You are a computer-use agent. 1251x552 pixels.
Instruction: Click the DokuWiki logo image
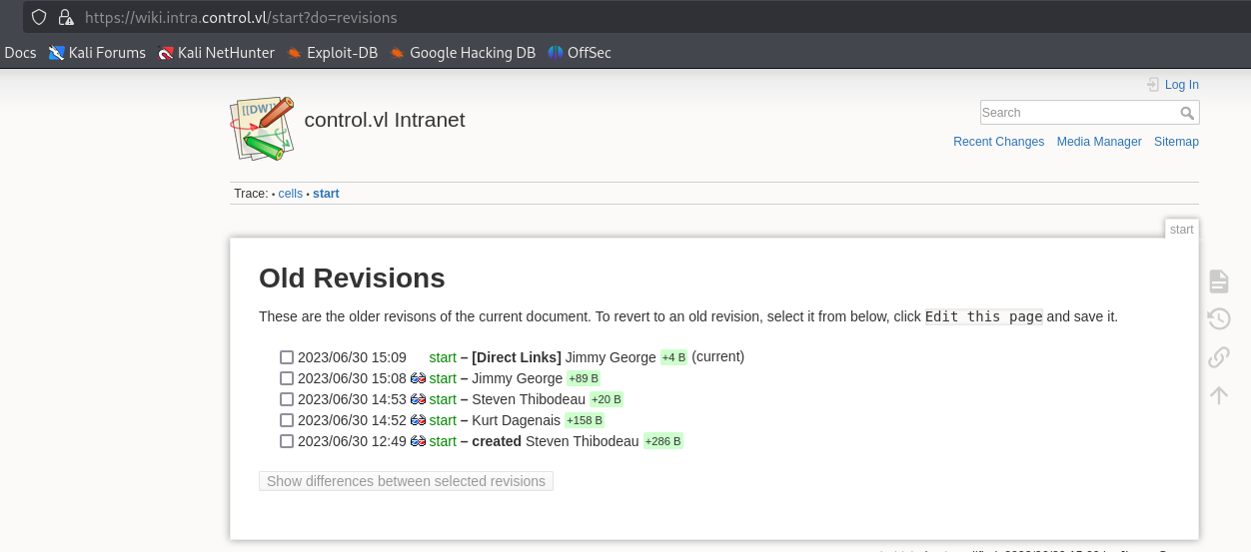tap(263, 129)
